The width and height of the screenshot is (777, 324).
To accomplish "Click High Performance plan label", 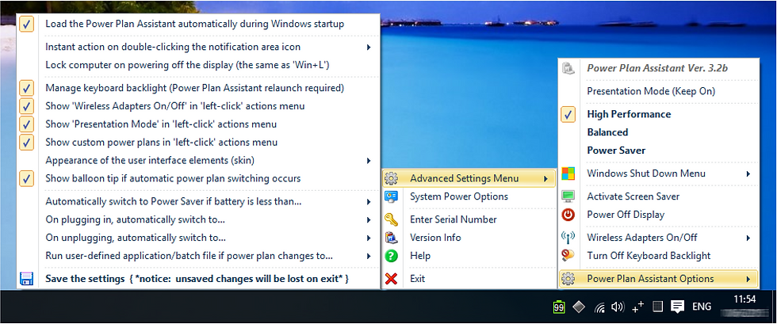I will pyautogui.click(x=629, y=114).
